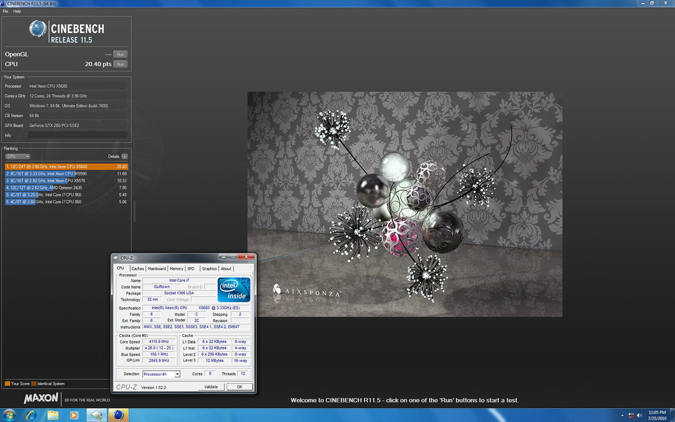
Task: Click the CPU score 20.40 pts
Action: 98,64
